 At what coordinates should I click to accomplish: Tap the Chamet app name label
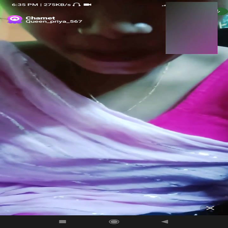point(40,18)
